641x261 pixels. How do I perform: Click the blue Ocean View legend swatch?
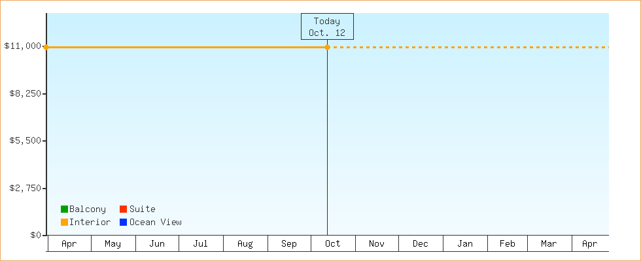122,223
